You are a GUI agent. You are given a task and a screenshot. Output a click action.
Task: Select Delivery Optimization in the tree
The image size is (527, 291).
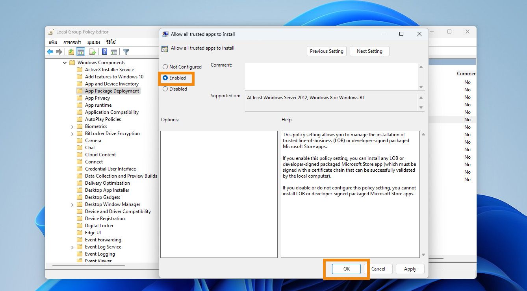108,183
